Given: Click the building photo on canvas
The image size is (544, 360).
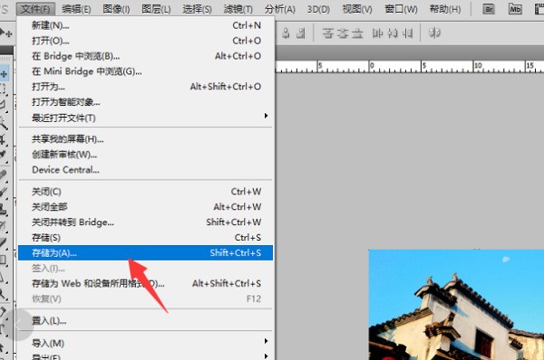Looking at the screenshot, I should pos(456,305).
